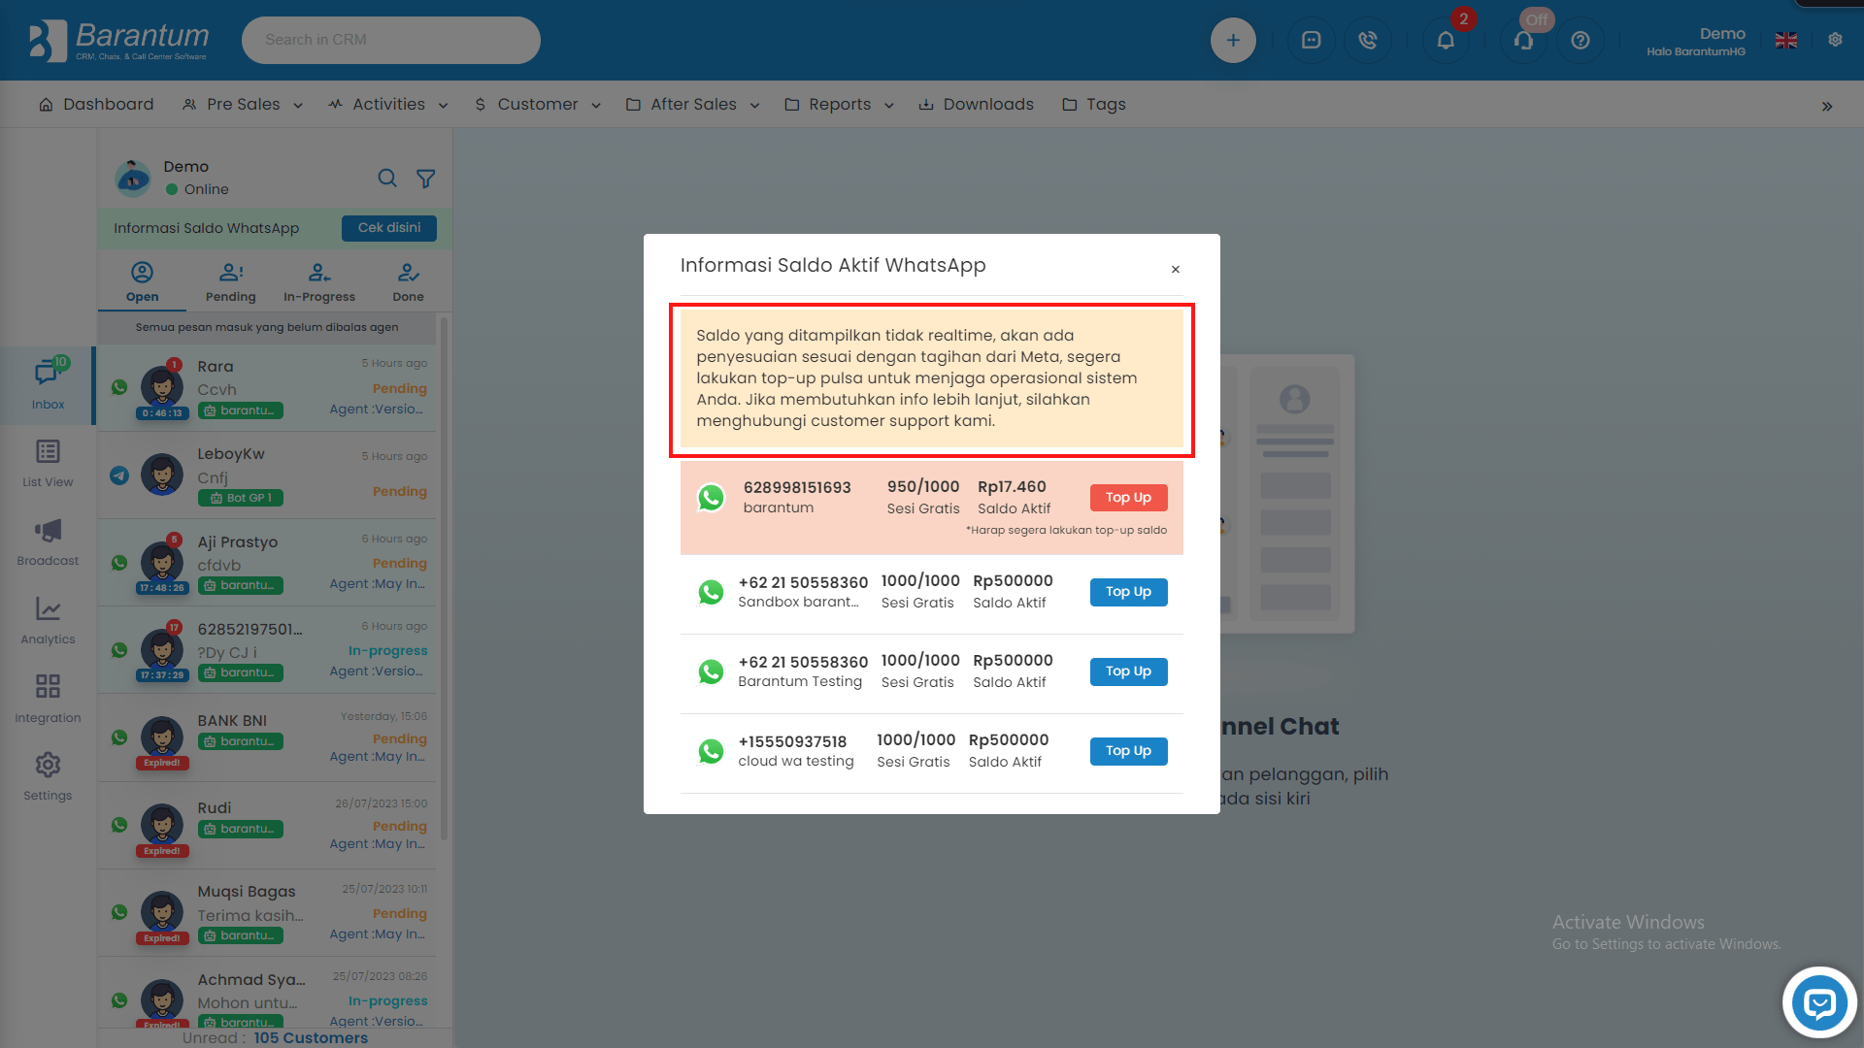Expand the After Sales dropdown menu

[x=693, y=104]
